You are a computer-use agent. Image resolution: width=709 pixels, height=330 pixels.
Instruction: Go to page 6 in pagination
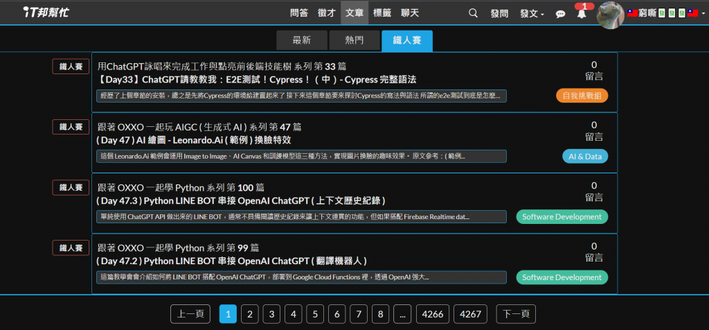[337, 314]
